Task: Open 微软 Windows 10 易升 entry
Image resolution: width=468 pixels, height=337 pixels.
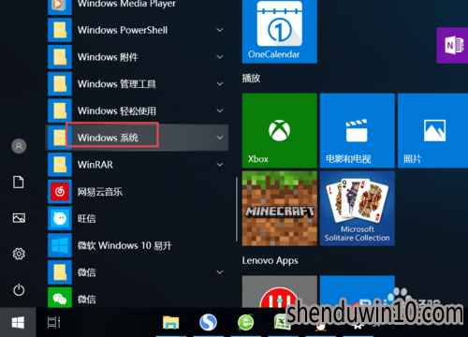Action: [x=138, y=245]
